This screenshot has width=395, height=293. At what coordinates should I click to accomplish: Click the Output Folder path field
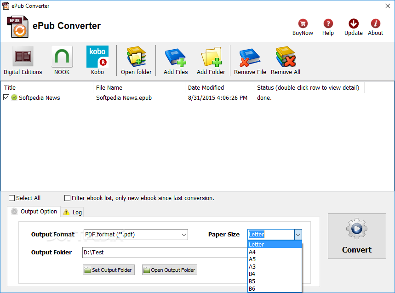tap(165, 253)
